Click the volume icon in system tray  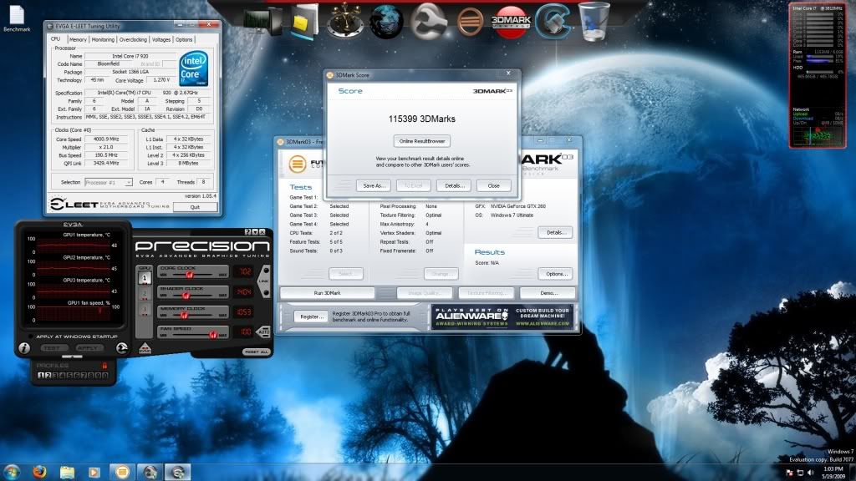(811, 473)
